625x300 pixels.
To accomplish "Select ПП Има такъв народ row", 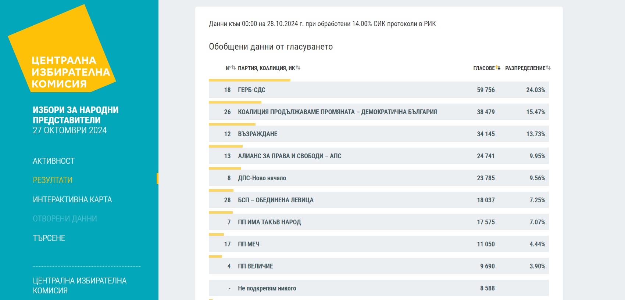I will [x=379, y=222].
